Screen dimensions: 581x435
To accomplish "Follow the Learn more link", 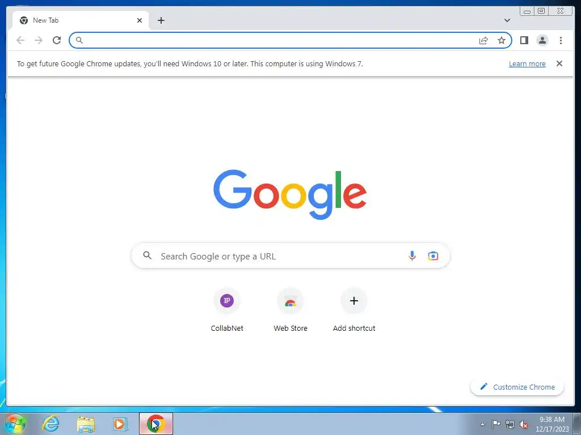I will [x=527, y=63].
